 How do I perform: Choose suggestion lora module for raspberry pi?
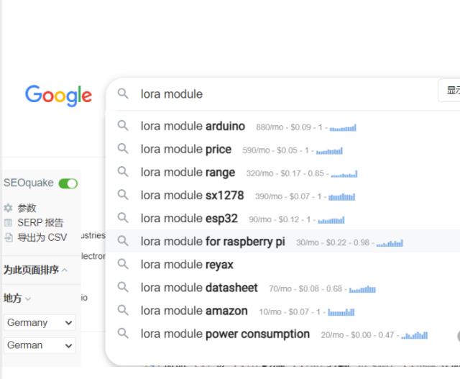tap(213, 242)
